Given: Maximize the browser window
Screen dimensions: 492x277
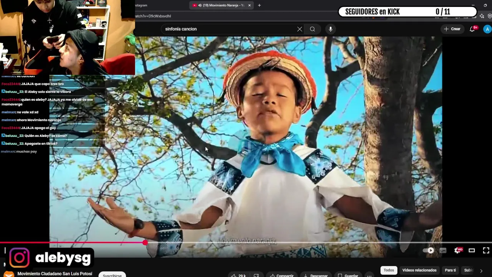Looking at the screenshot, I should point(485,5).
